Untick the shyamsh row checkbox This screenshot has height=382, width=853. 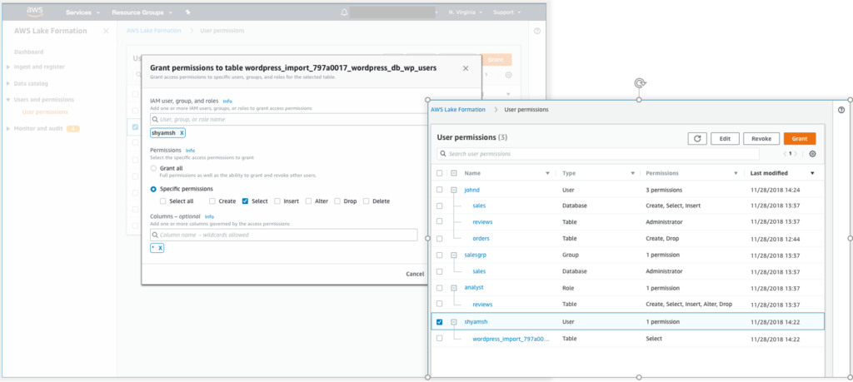[x=440, y=322]
